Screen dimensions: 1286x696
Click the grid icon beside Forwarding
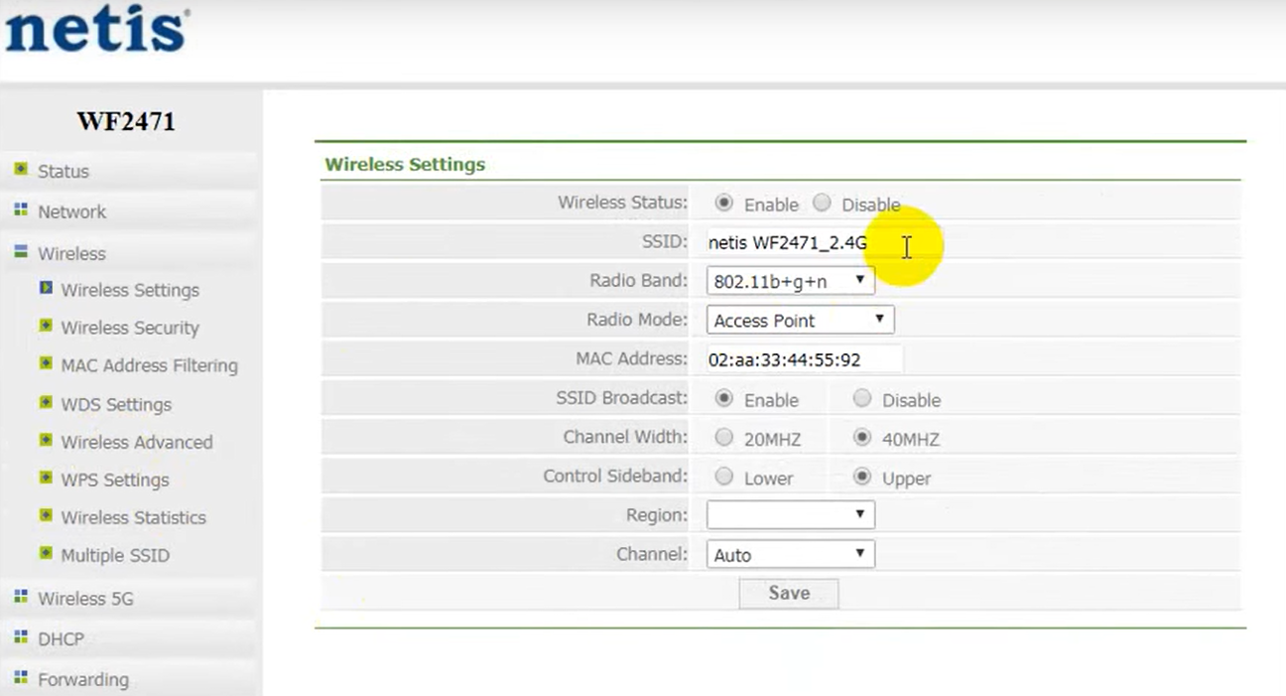21,678
